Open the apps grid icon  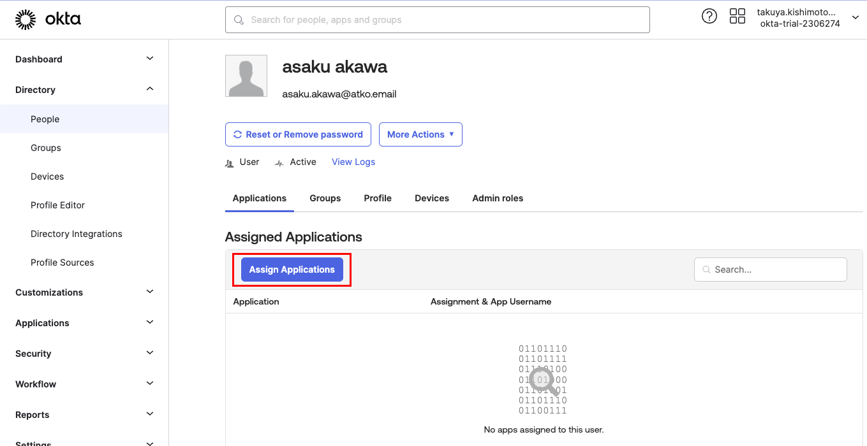[737, 17]
